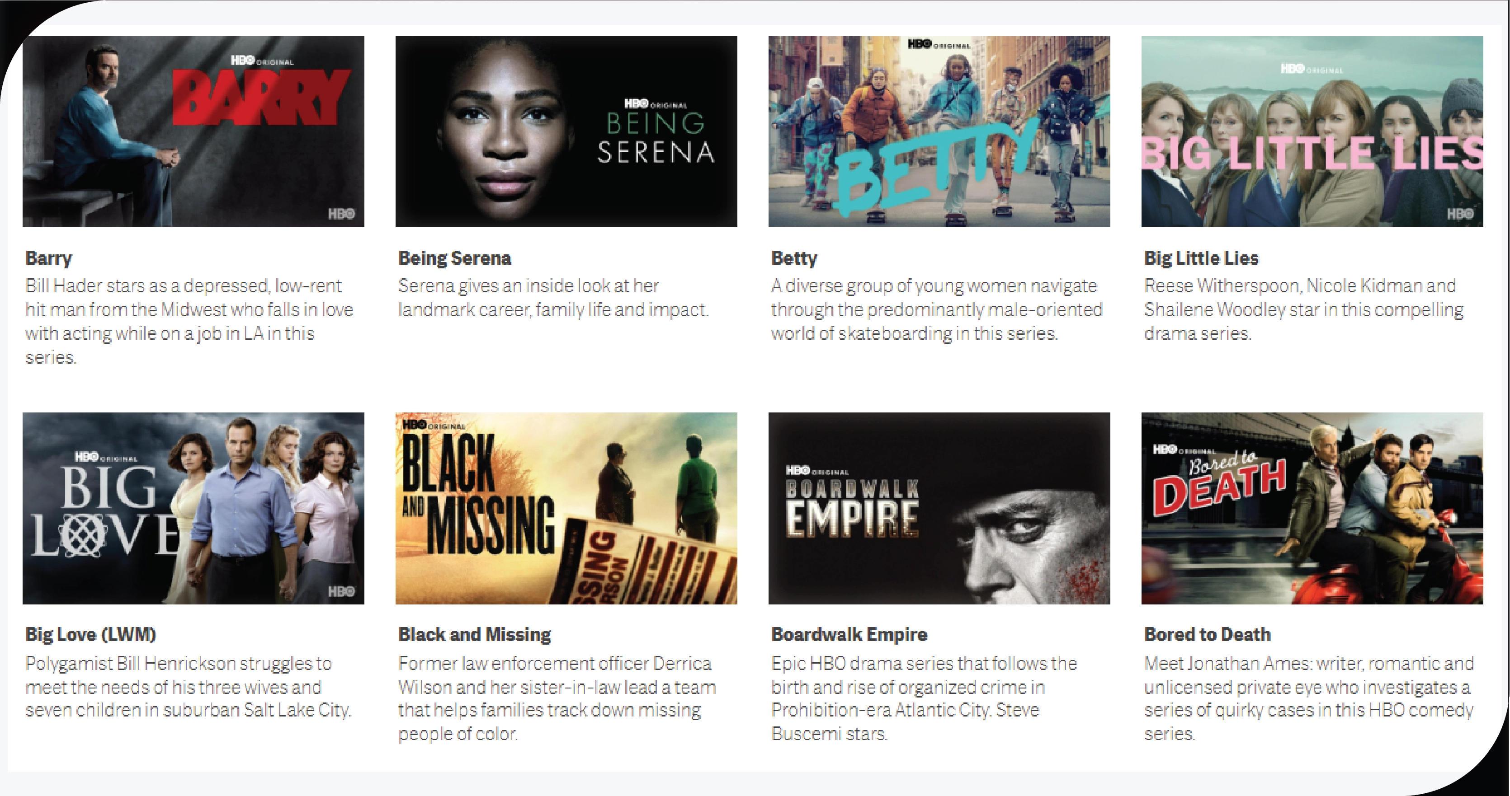
Task: Click HBO logo on Big Little Lies poster
Action: click(x=1459, y=214)
